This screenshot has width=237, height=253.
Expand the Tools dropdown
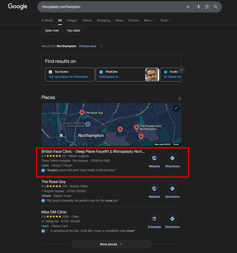[x=165, y=21]
